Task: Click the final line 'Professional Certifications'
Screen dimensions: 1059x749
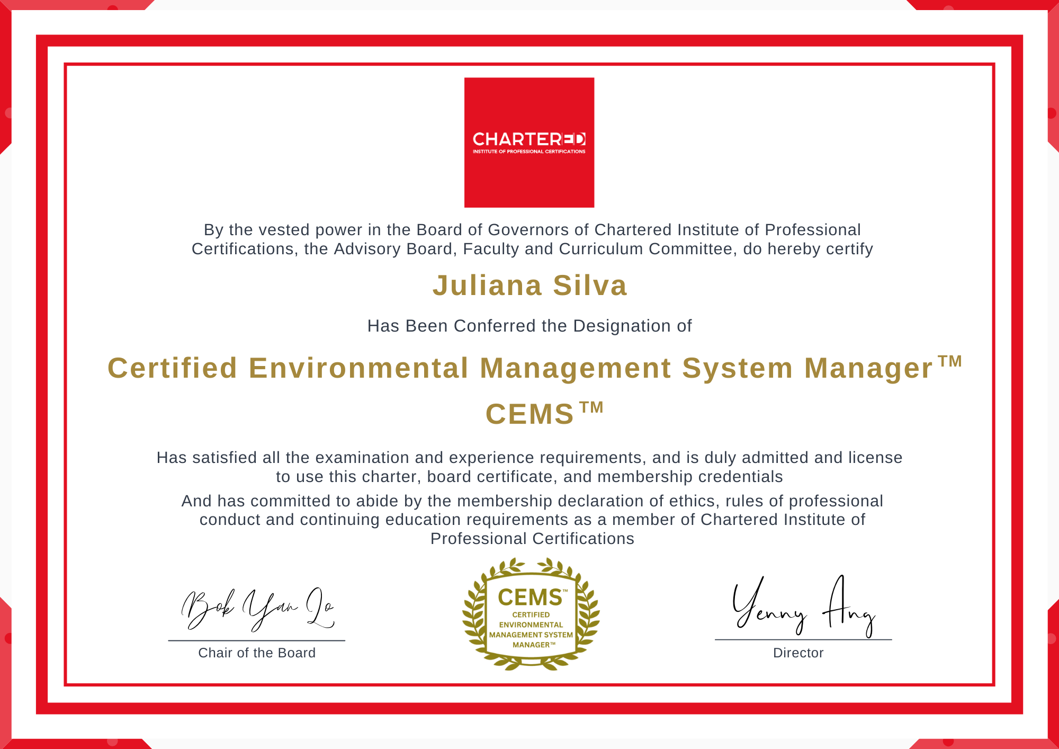Action: [x=532, y=539]
